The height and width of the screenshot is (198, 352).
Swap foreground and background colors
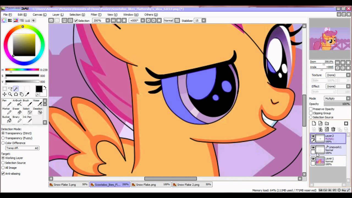tap(45, 87)
